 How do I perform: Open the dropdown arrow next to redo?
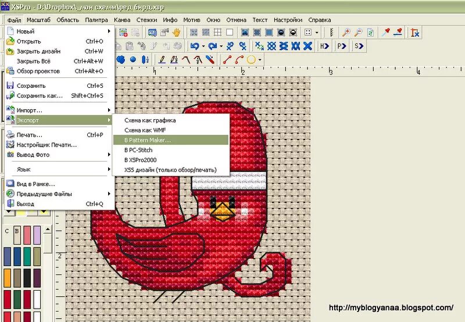pos(221,46)
